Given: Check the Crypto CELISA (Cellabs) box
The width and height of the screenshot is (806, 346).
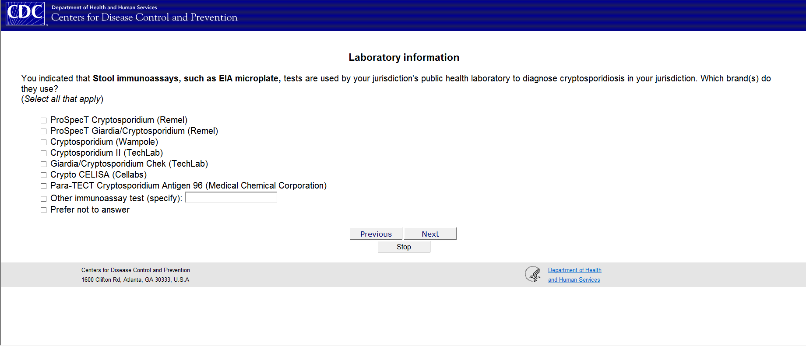Looking at the screenshot, I should 43,175.
